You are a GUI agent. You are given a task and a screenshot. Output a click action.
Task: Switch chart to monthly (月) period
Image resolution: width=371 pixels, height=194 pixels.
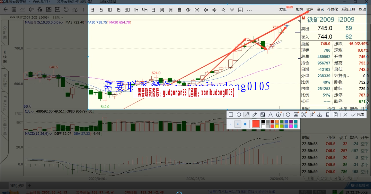pyautogui.click(x=171, y=10)
